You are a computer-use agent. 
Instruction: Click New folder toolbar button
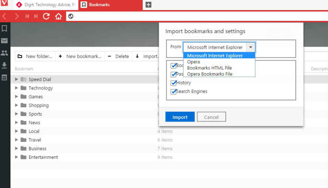(x=35, y=56)
